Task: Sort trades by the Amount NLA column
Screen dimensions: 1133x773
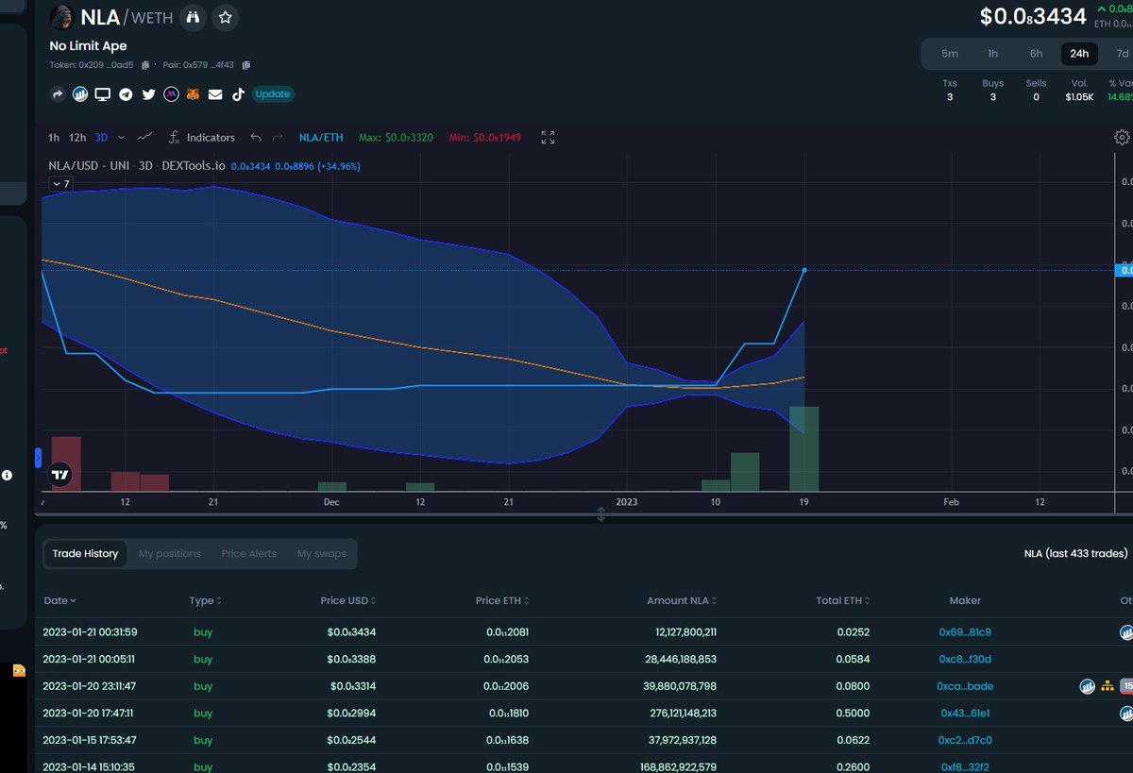Action: coord(682,600)
